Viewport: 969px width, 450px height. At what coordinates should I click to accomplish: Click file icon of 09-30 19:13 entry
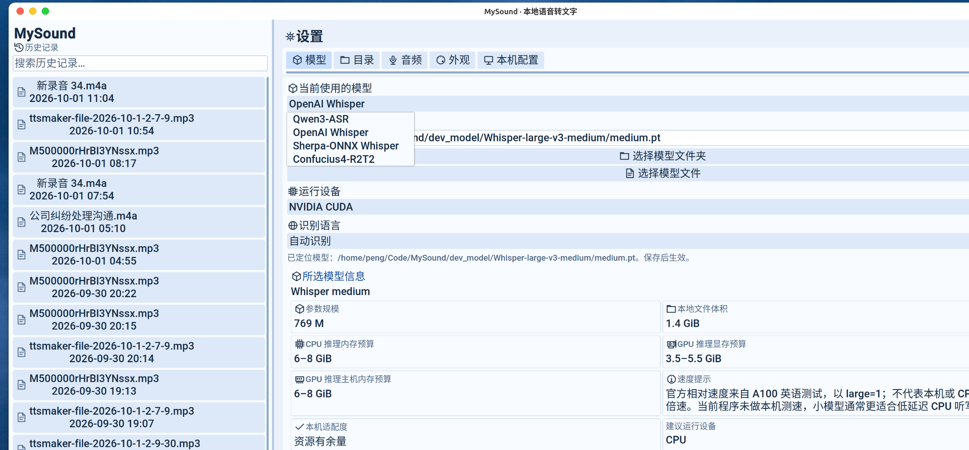point(21,385)
